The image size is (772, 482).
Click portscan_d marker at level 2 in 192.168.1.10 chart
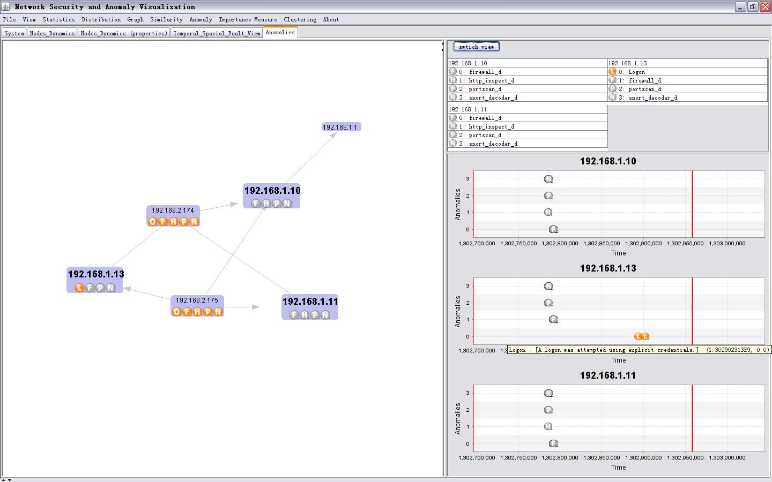[x=548, y=195]
